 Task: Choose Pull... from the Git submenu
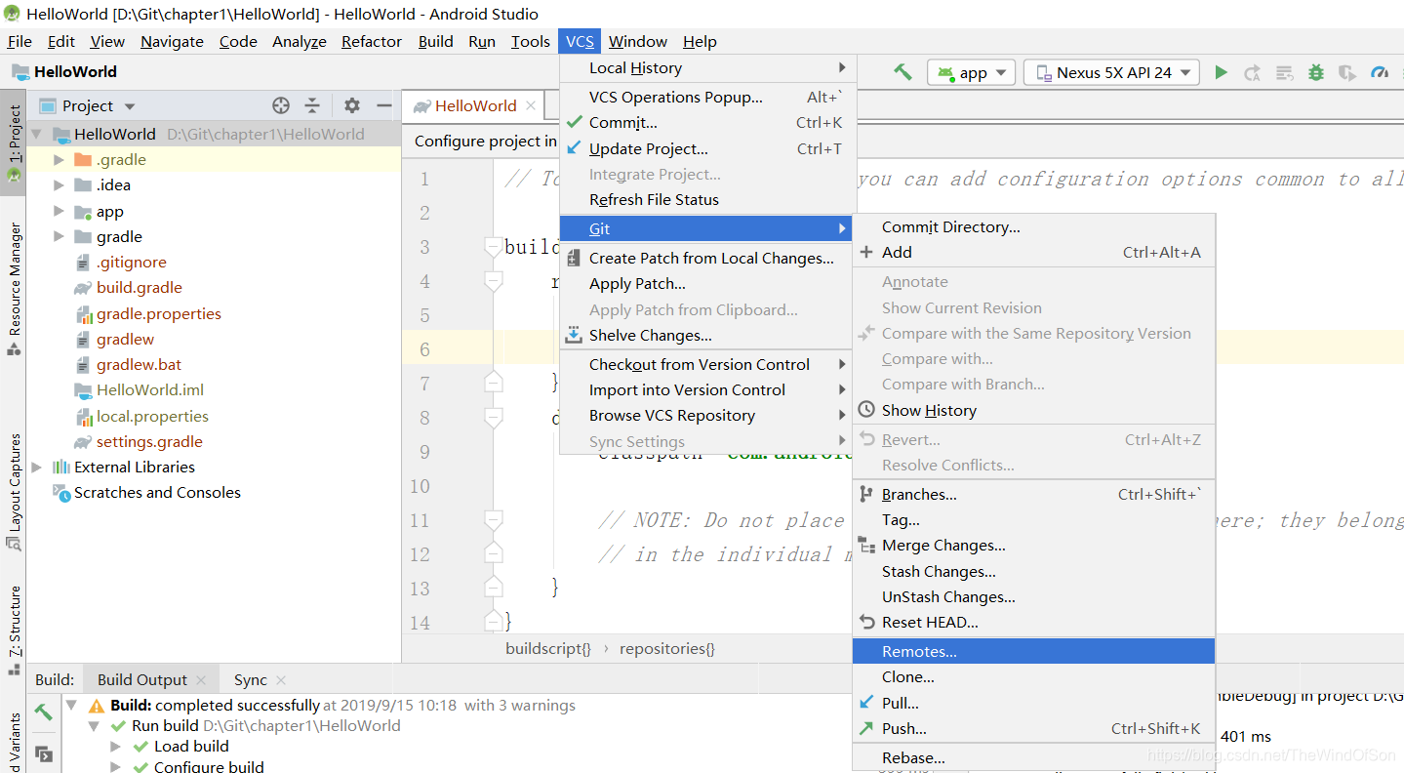[1033, 704]
